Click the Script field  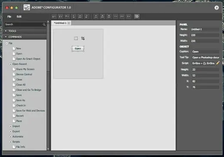click(203, 63)
